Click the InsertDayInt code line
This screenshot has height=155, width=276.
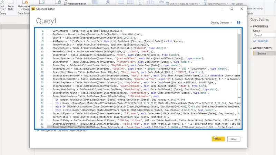tap(140, 69)
